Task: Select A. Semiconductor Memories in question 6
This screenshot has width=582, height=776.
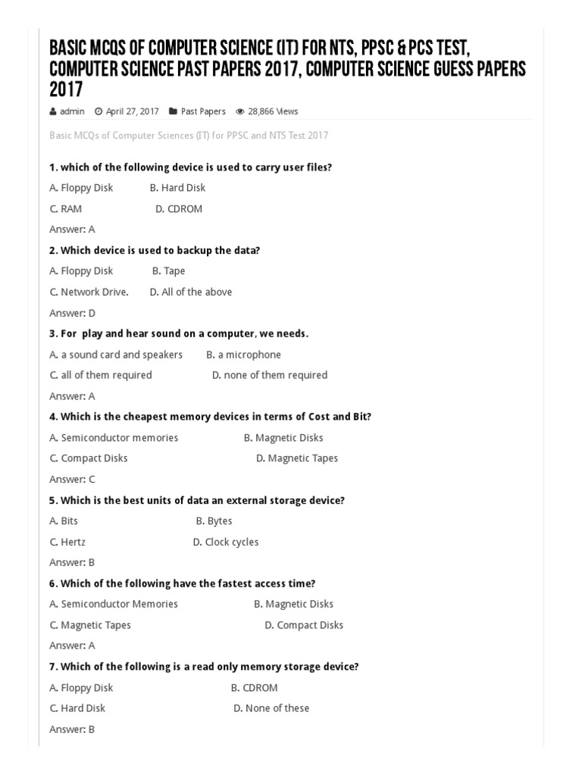Action: point(114,605)
